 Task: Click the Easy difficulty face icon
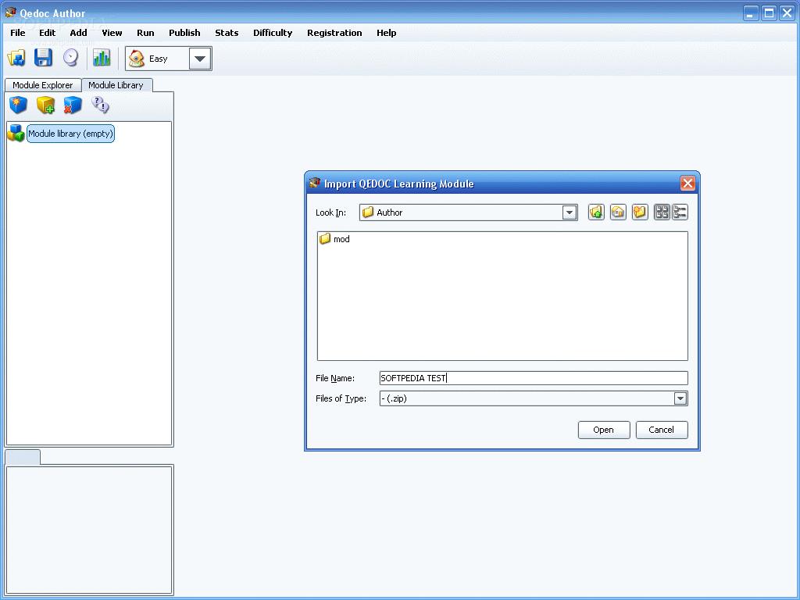pos(136,59)
